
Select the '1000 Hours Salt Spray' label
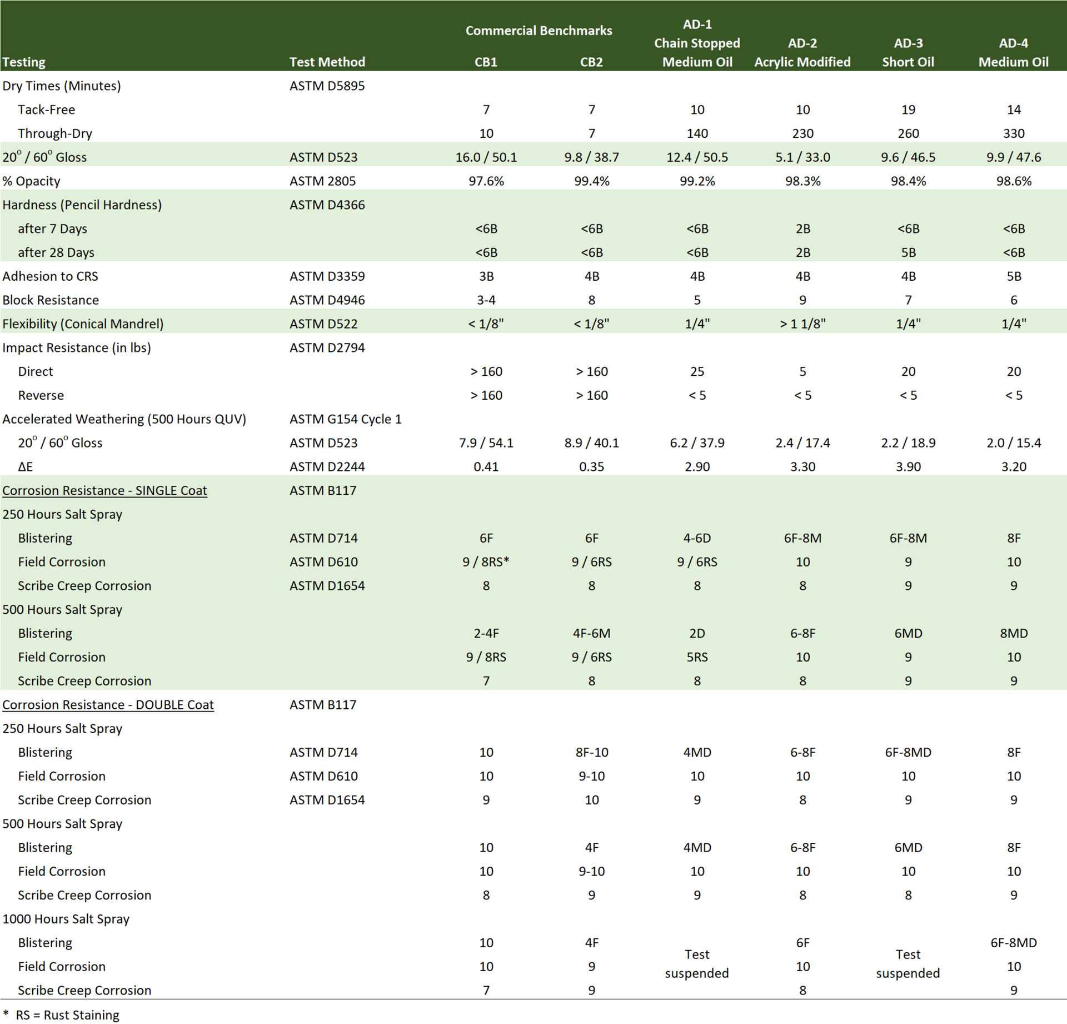[x=66, y=919]
